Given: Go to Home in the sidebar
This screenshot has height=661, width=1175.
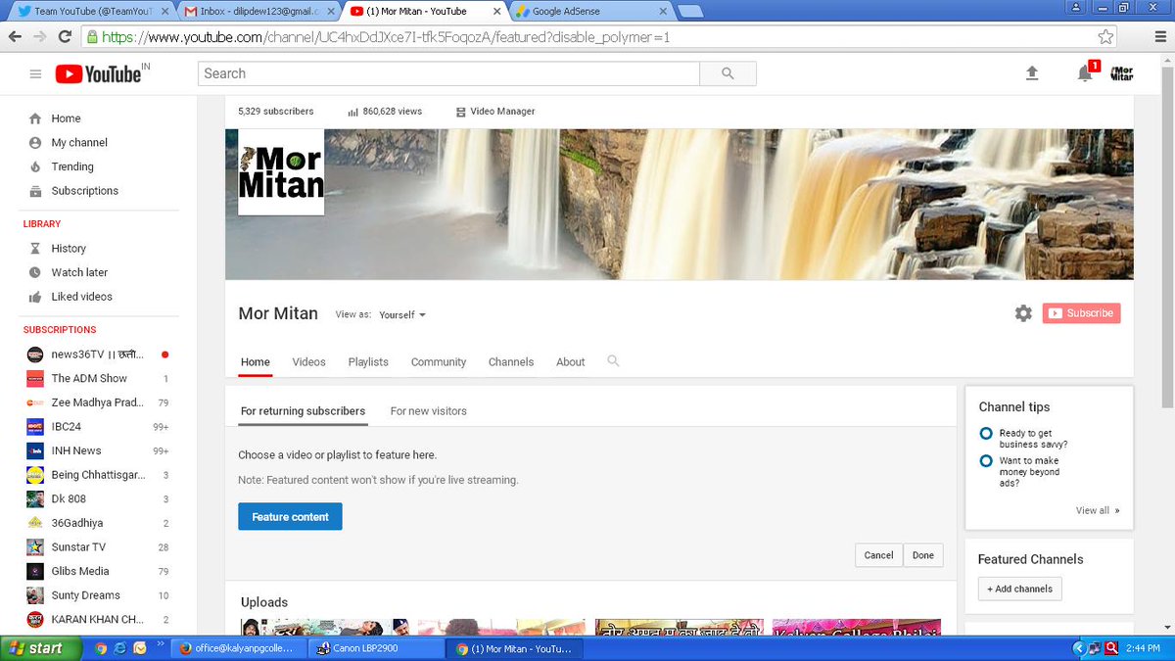Looking at the screenshot, I should (66, 118).
